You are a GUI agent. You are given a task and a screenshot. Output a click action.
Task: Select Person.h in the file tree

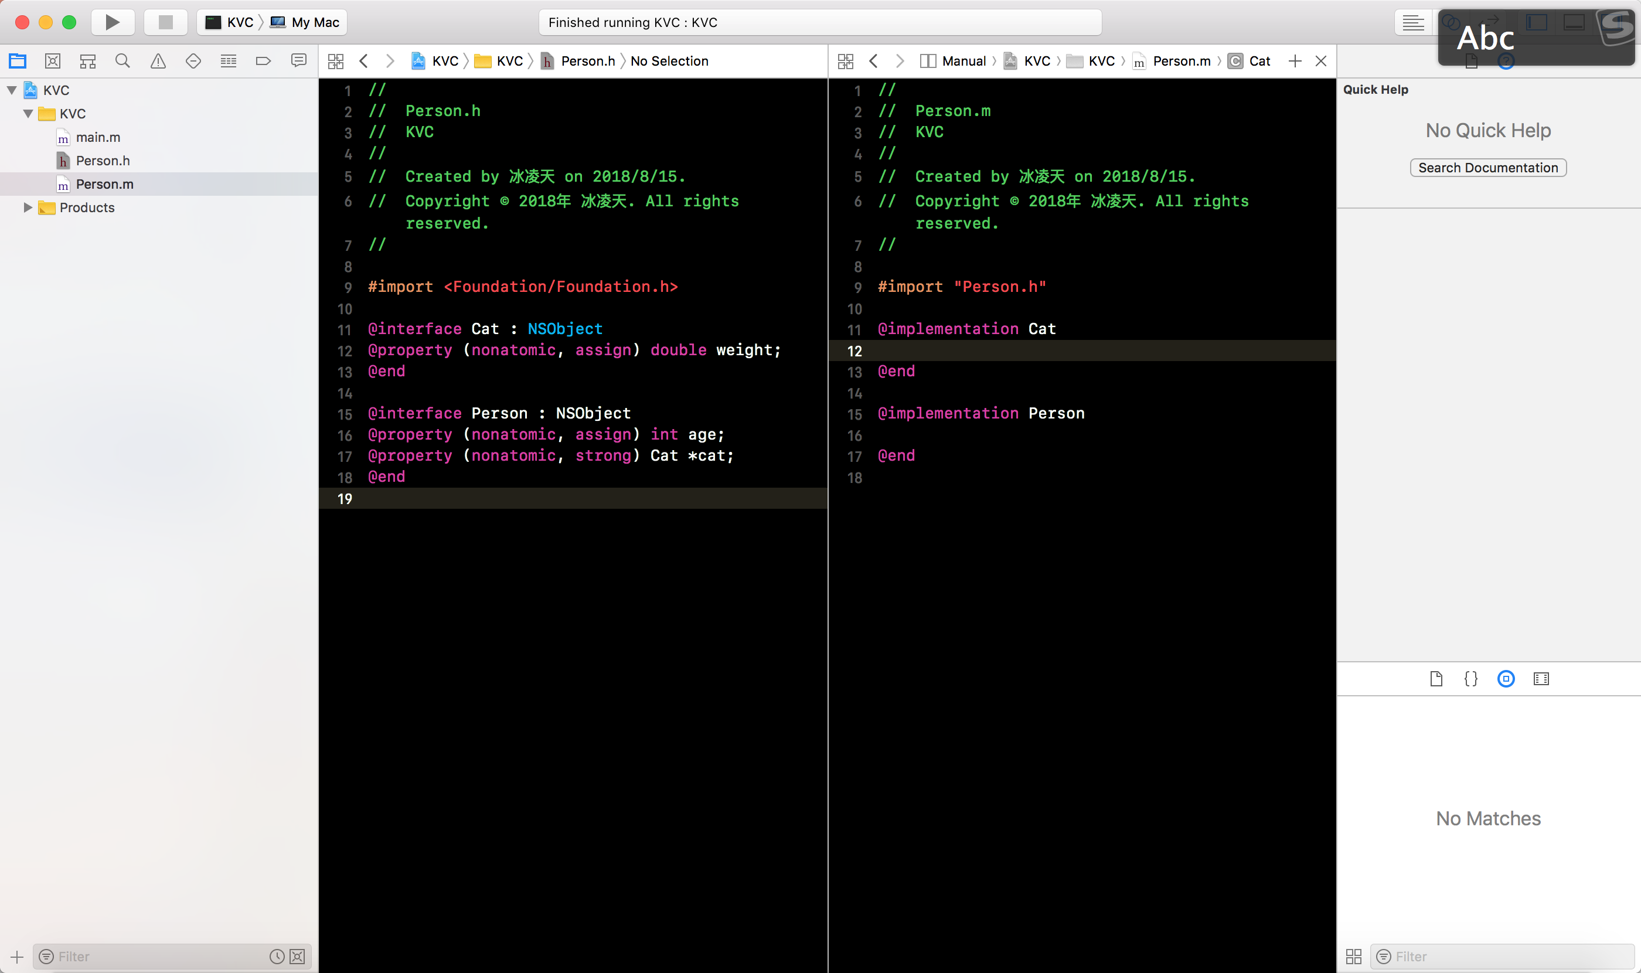point(103,161)
